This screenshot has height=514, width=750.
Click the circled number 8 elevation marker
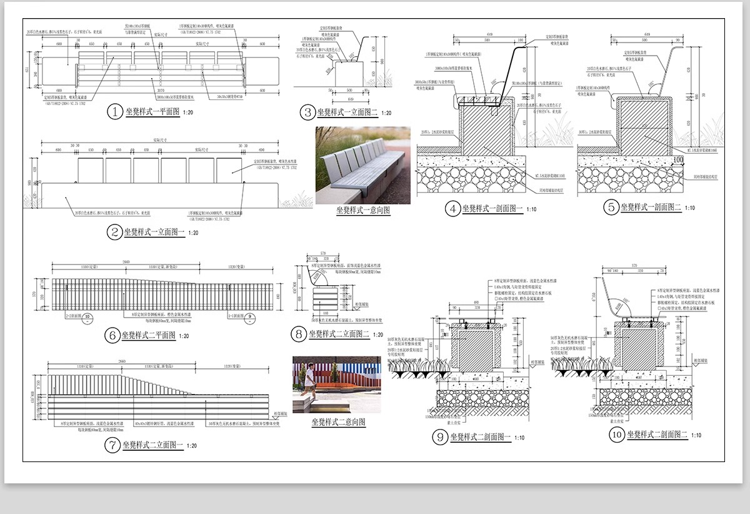click(297, 334)
